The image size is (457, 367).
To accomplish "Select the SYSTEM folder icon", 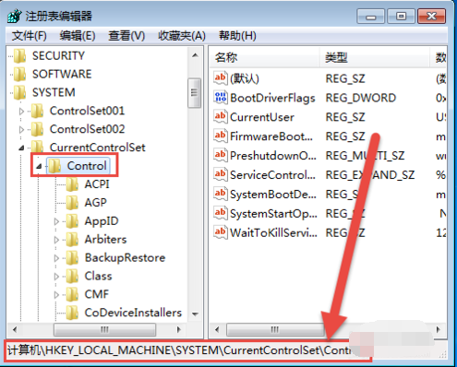I will [20, 92].
